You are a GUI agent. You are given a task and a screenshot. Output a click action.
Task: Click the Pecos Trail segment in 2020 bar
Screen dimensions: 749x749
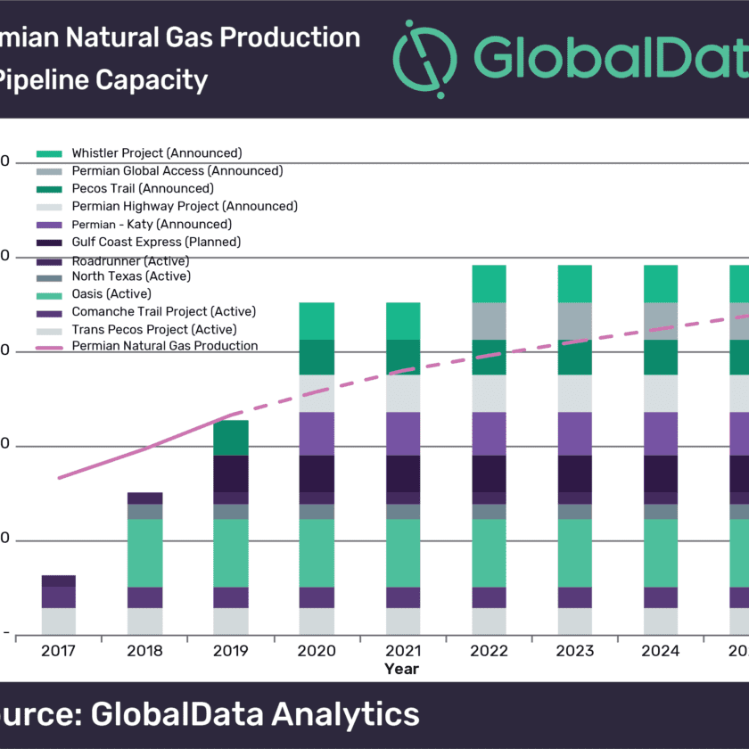[317, 358]
